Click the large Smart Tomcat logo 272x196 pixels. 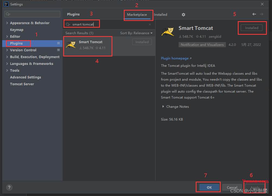[x=168, y=31]
